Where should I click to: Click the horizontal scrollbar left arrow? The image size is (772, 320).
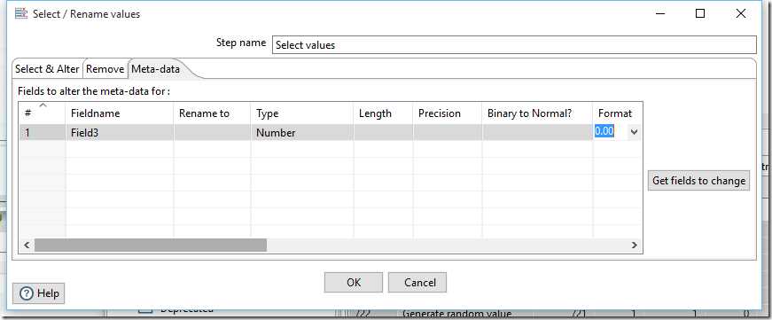[x=27, y=246]
